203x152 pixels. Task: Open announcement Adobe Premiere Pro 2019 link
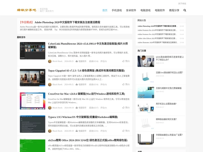[157, 30]
